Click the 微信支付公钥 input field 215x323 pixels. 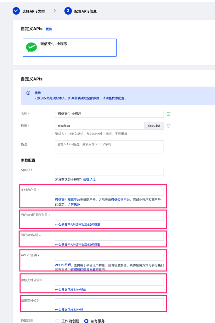pos(109,302)
